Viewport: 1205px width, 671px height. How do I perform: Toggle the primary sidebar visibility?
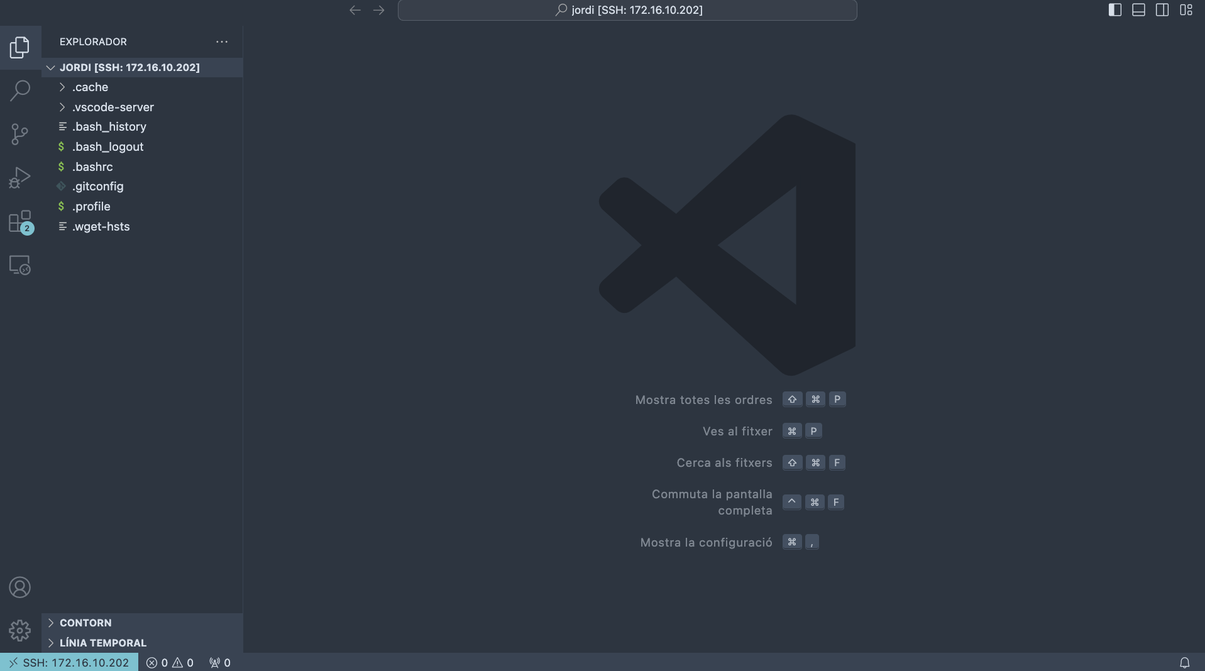point(1114,10)
